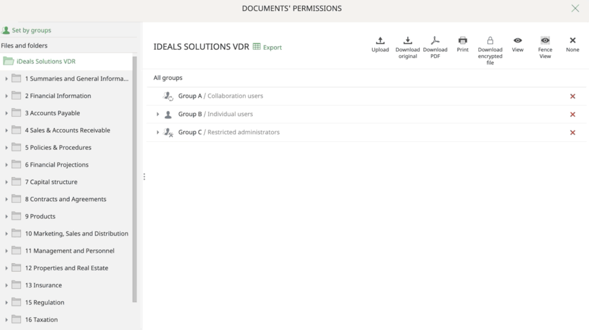Click the Group A collaboration users icon
This screenshot has height=330, width=589.
[168, 96]
